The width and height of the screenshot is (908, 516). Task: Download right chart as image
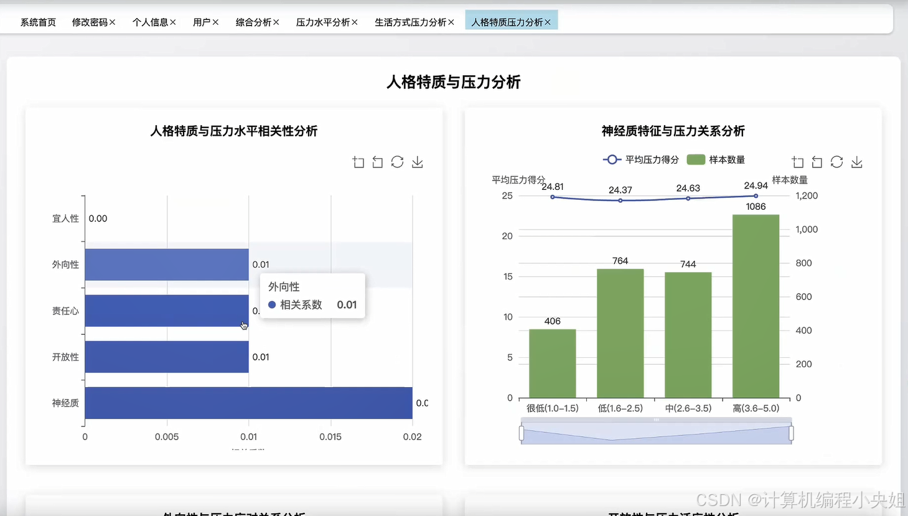pos(857,162)
